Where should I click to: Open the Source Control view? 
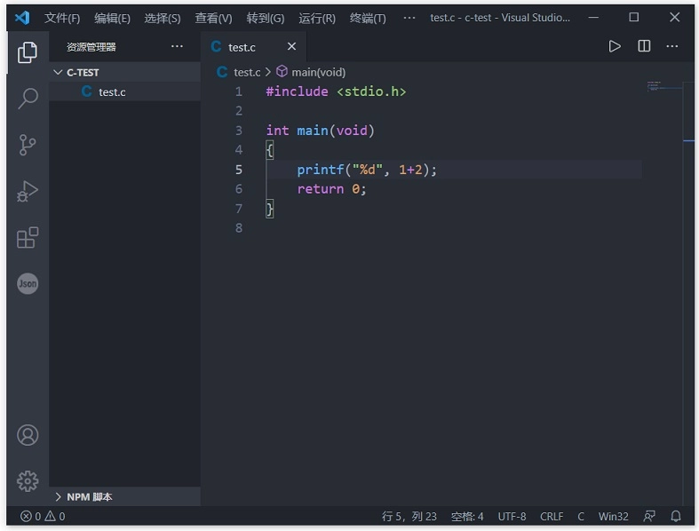28,145
